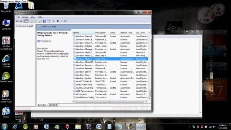Select the Windows Firewall service row
This screenshot has height=130, width=231.
(x=110, y=36)
